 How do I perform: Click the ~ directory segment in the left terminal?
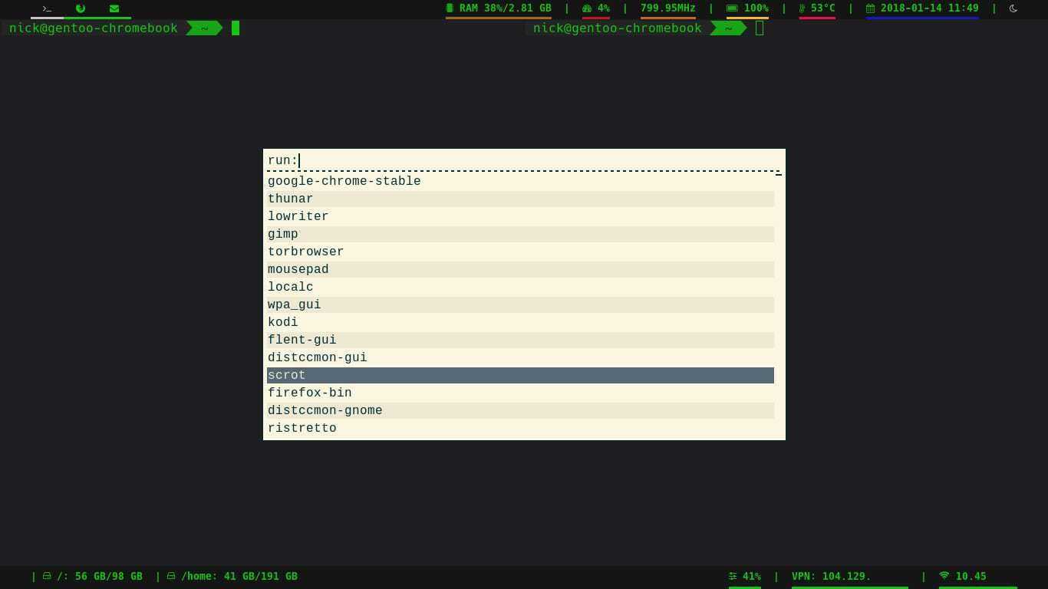coord(204,28)
